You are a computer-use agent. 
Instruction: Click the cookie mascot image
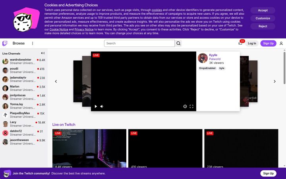click(27, 19)
